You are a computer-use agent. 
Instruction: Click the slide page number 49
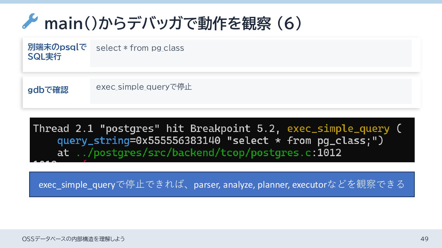(x=424, y=239)
